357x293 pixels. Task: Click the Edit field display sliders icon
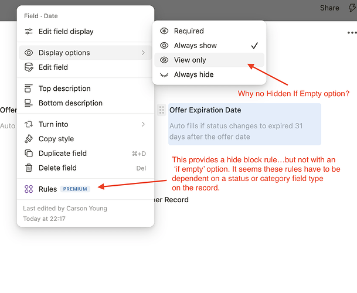pos(29,32)
